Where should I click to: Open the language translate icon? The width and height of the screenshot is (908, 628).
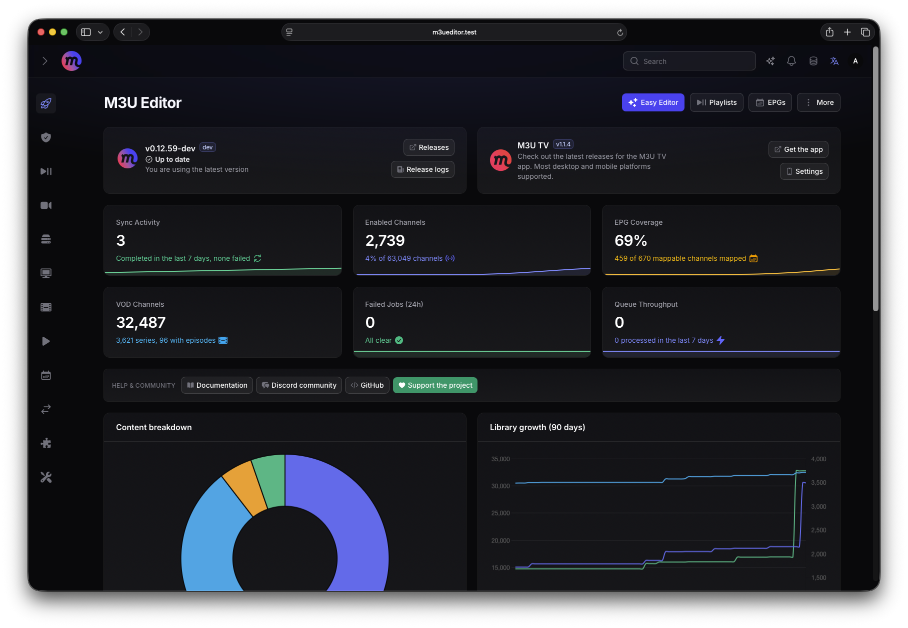834,61
